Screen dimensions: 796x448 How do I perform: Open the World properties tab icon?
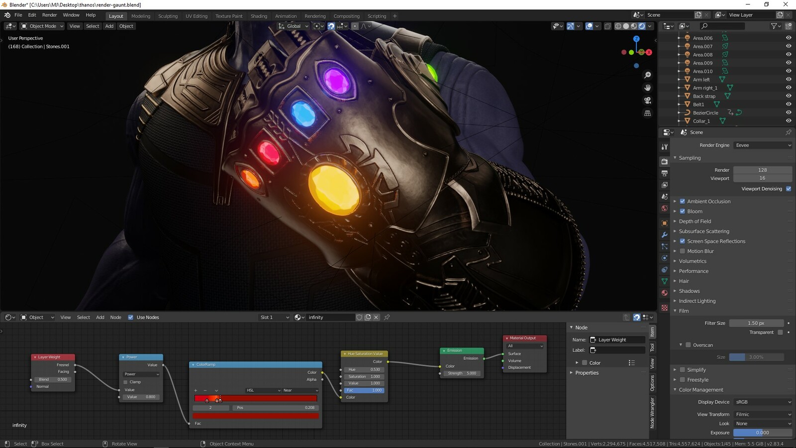click(x=664, y=209)
